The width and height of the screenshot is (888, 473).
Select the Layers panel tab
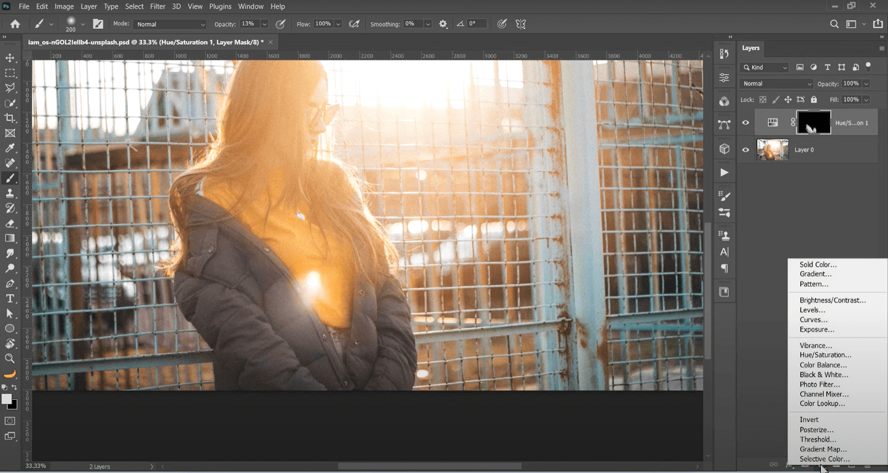tap(750, 48)
